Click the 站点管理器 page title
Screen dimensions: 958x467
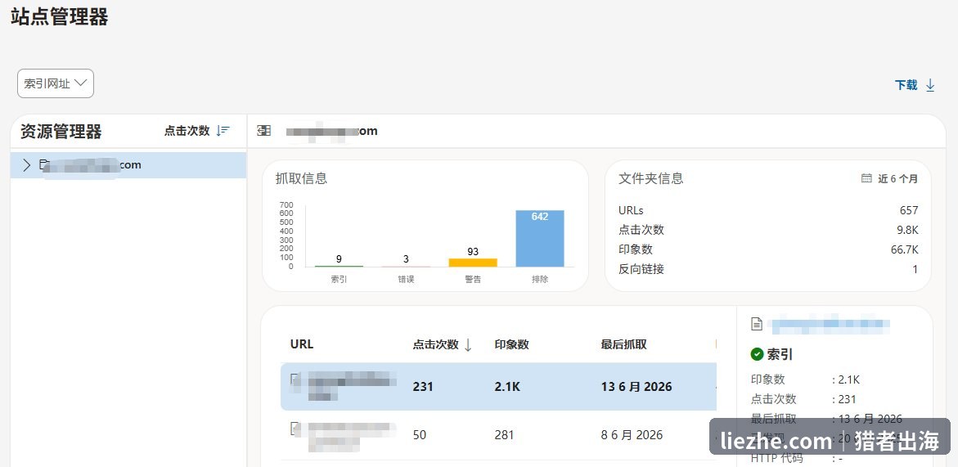click(x=59, y=16)
